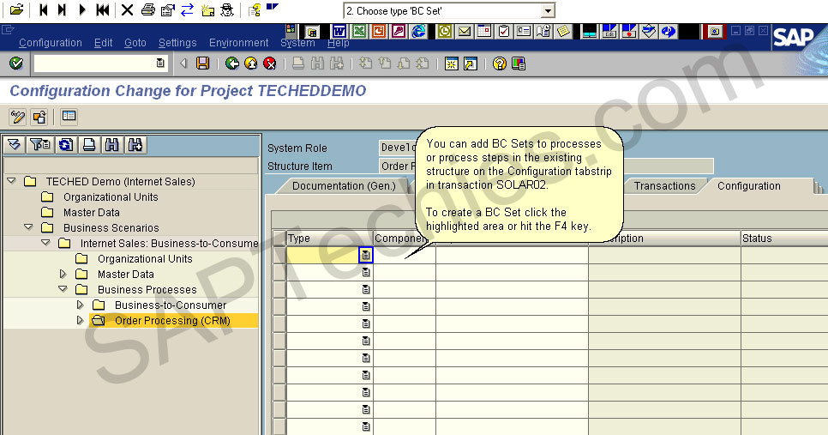The image size is (828, 435).
Task: Open the Edit menu
Action: [103, 43]
